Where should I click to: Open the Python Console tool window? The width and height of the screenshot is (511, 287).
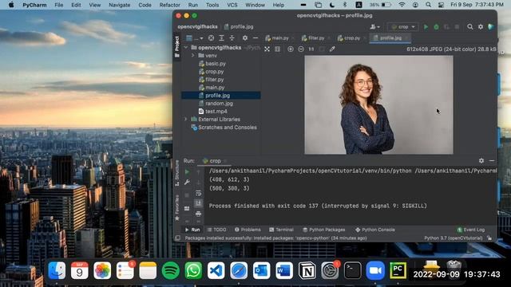(x=375, y=230)
